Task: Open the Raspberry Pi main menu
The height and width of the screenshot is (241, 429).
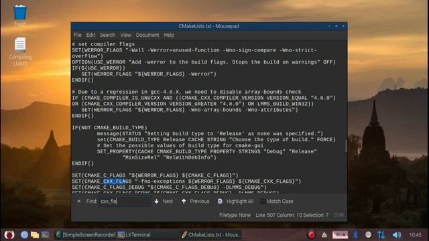Action: (x=9, y=235)
